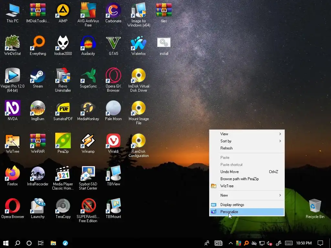Screen dimensions: 331x248
Task: Select the Recycle Bin icon
Action: 315,206
